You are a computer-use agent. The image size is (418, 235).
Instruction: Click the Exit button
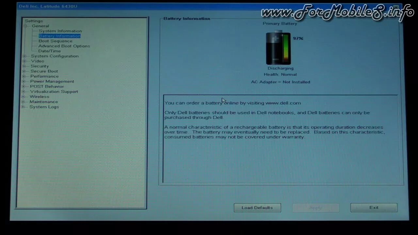coord(374,208)
